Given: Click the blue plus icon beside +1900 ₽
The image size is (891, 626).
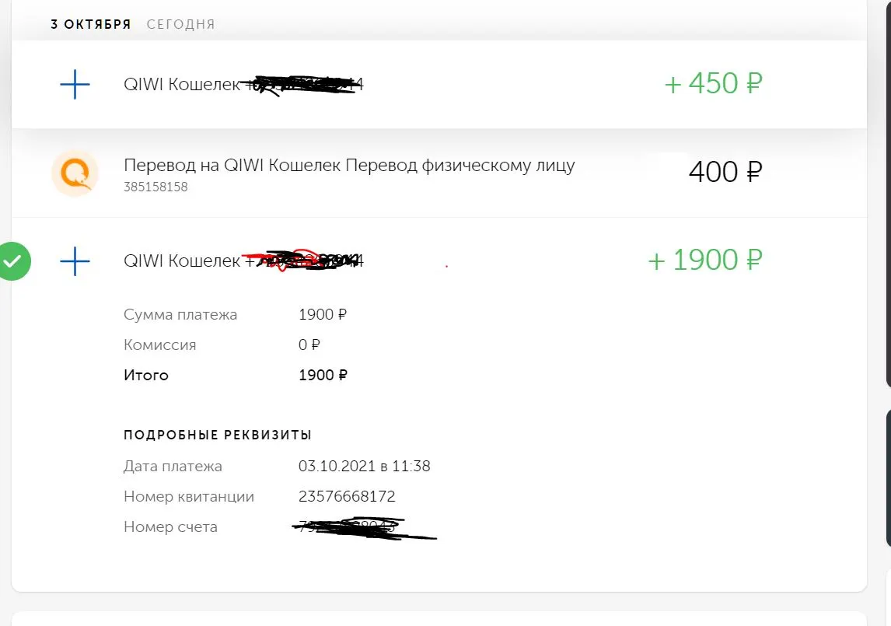Looking at the screenshot, I should (x=75, y=261).
